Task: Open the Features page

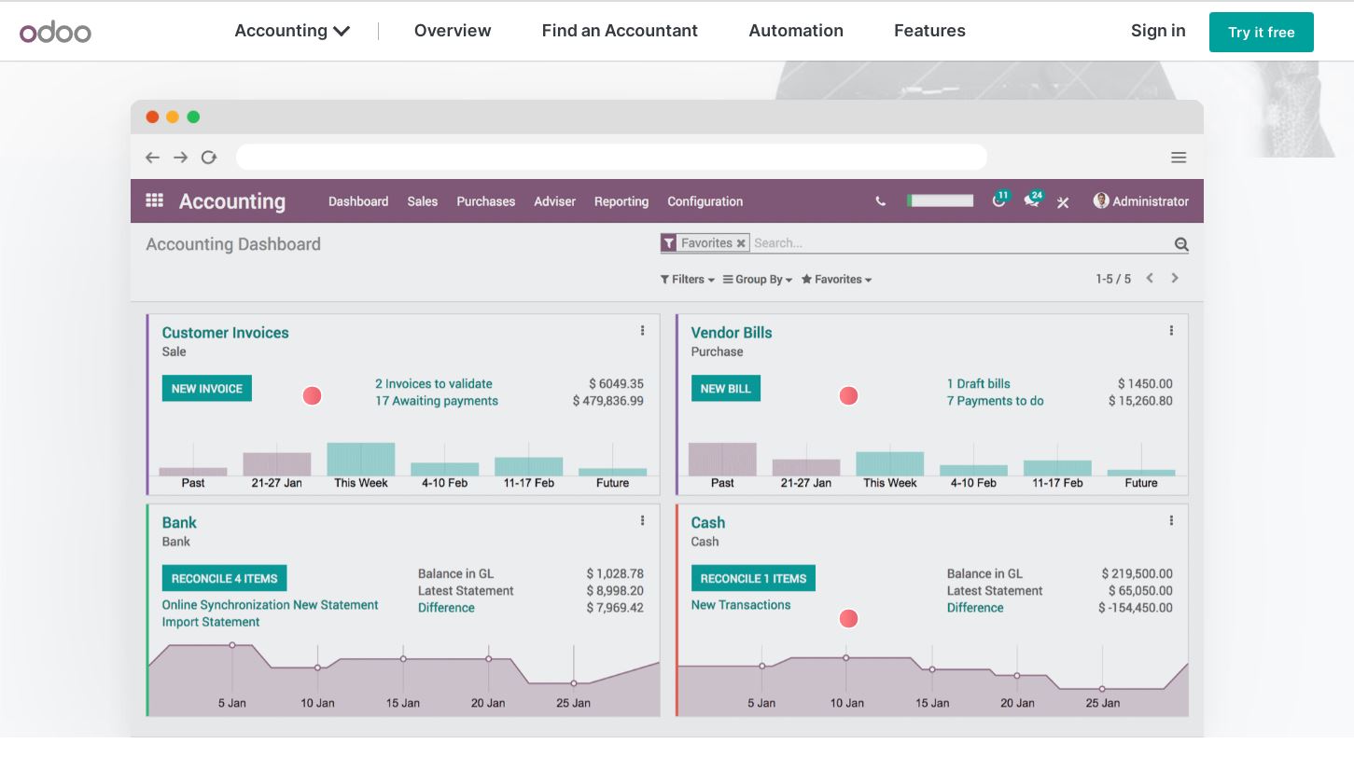Action: (929, 31)
